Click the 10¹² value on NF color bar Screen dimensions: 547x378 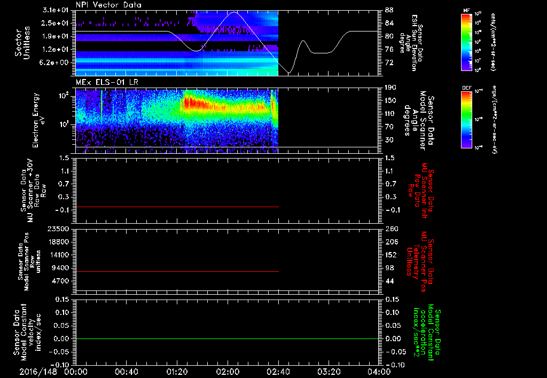click(478, 14)
